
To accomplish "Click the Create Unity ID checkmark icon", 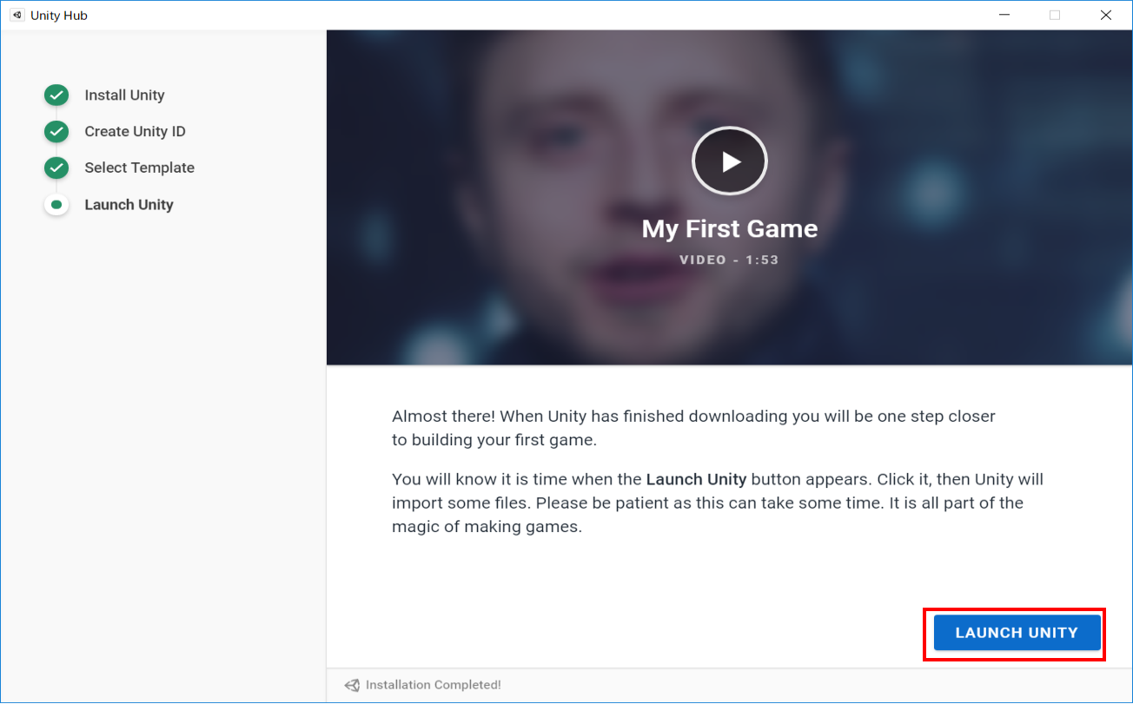I will (x=56, y=132).
